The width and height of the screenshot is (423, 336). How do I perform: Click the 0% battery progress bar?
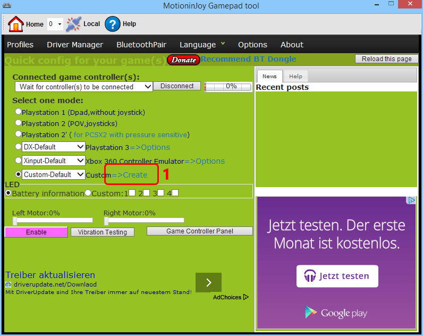coord(228,87)
